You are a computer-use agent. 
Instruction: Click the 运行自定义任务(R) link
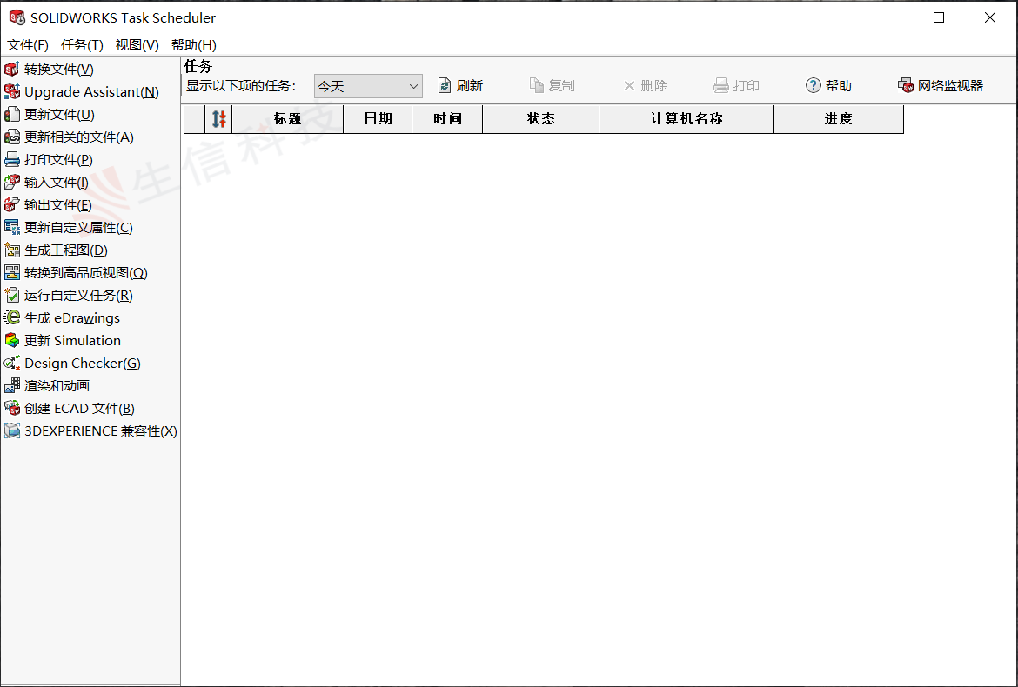pos(78,296)
